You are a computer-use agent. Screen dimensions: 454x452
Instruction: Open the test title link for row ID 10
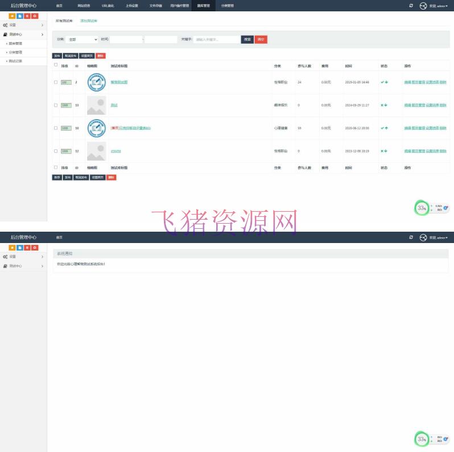click(x=131, y=128)
